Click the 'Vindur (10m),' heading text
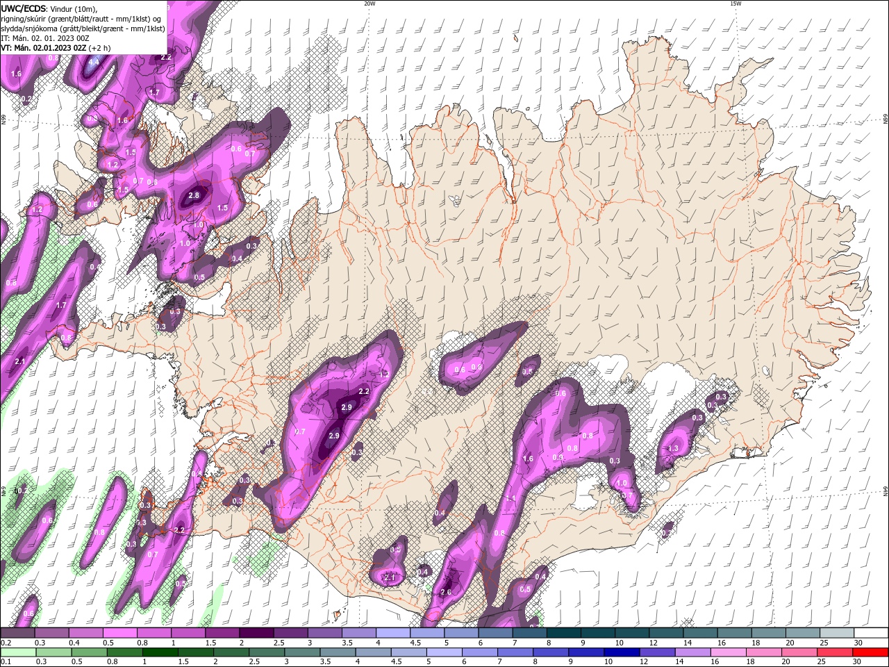 (74, 9)
